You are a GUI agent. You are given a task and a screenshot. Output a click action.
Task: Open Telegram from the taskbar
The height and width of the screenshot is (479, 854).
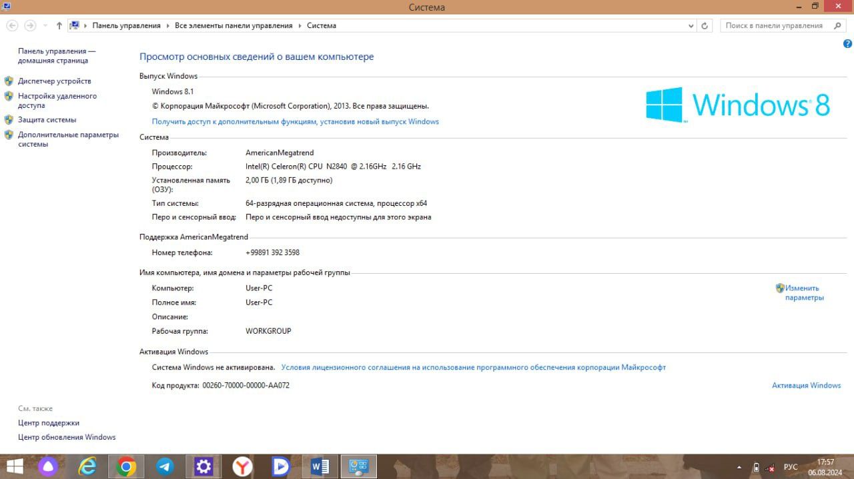click(x=165, y=466)
